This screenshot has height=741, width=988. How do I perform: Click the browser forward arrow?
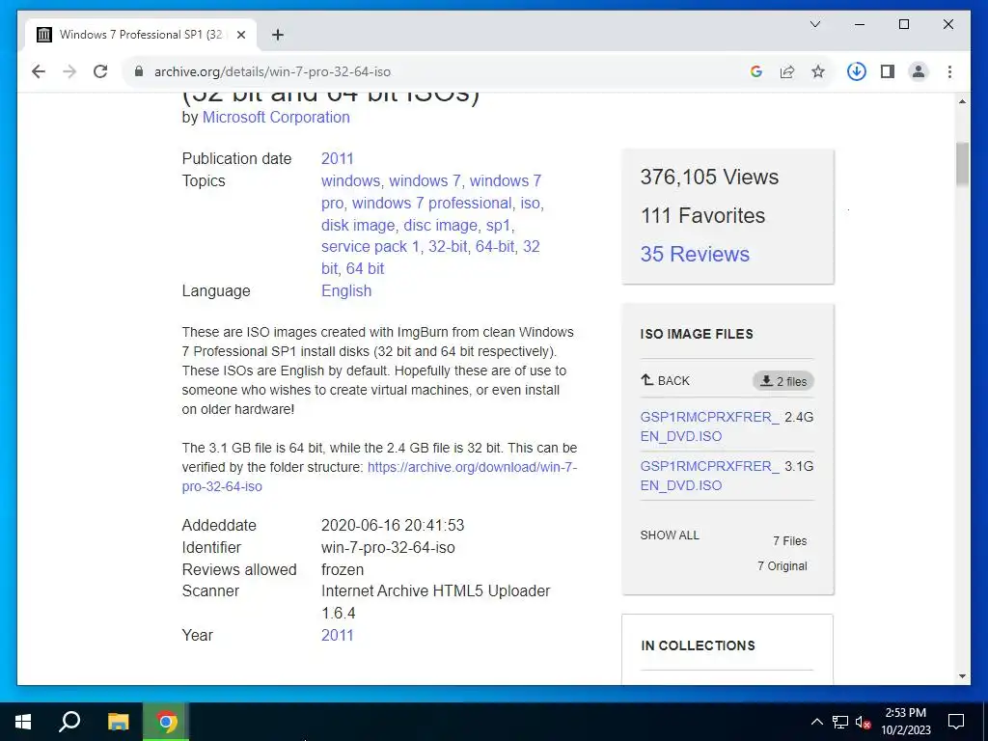point(69,71)
